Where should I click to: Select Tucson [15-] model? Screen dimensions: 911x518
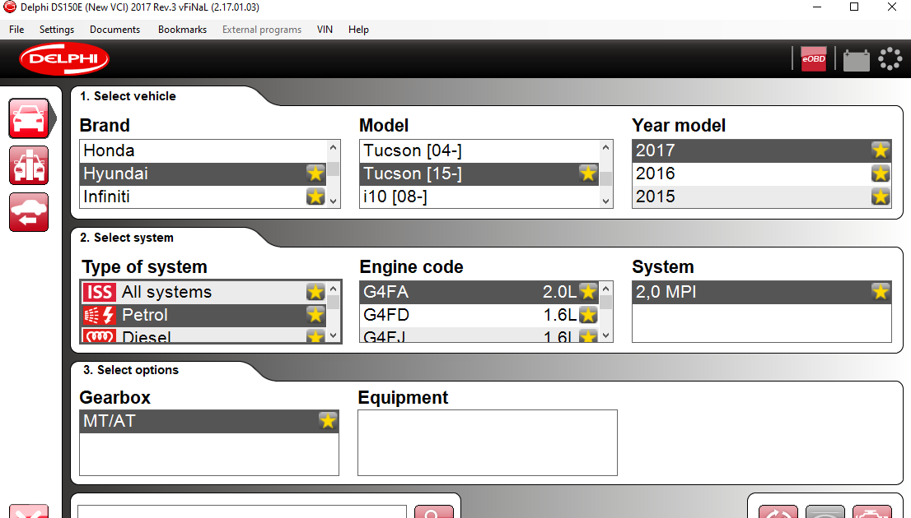[479, 173]
